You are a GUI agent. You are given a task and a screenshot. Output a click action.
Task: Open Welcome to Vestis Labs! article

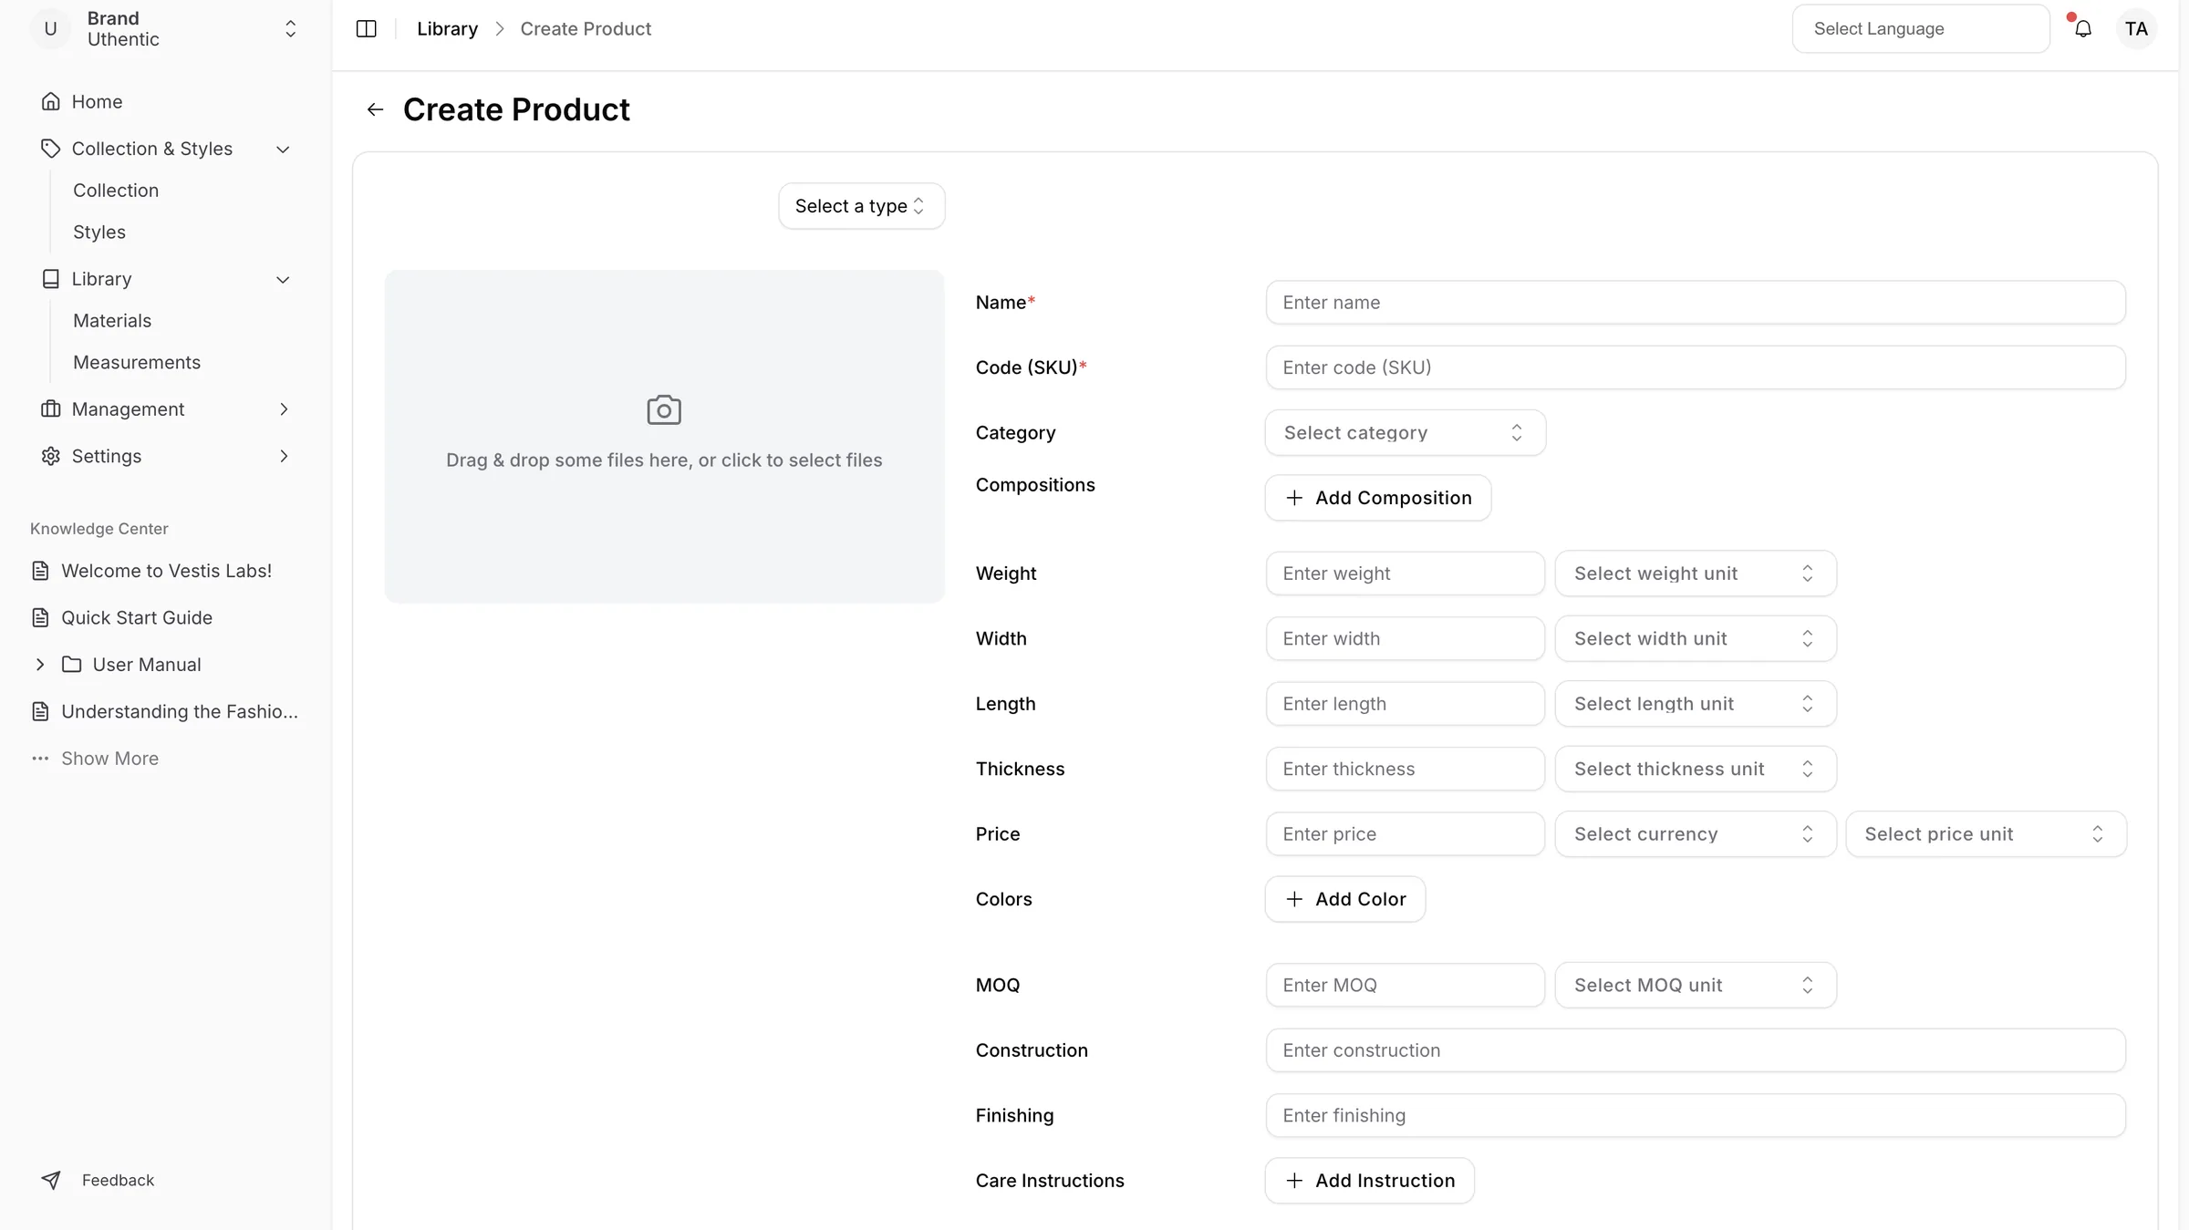pyautogui.click(x=165, y=571)
